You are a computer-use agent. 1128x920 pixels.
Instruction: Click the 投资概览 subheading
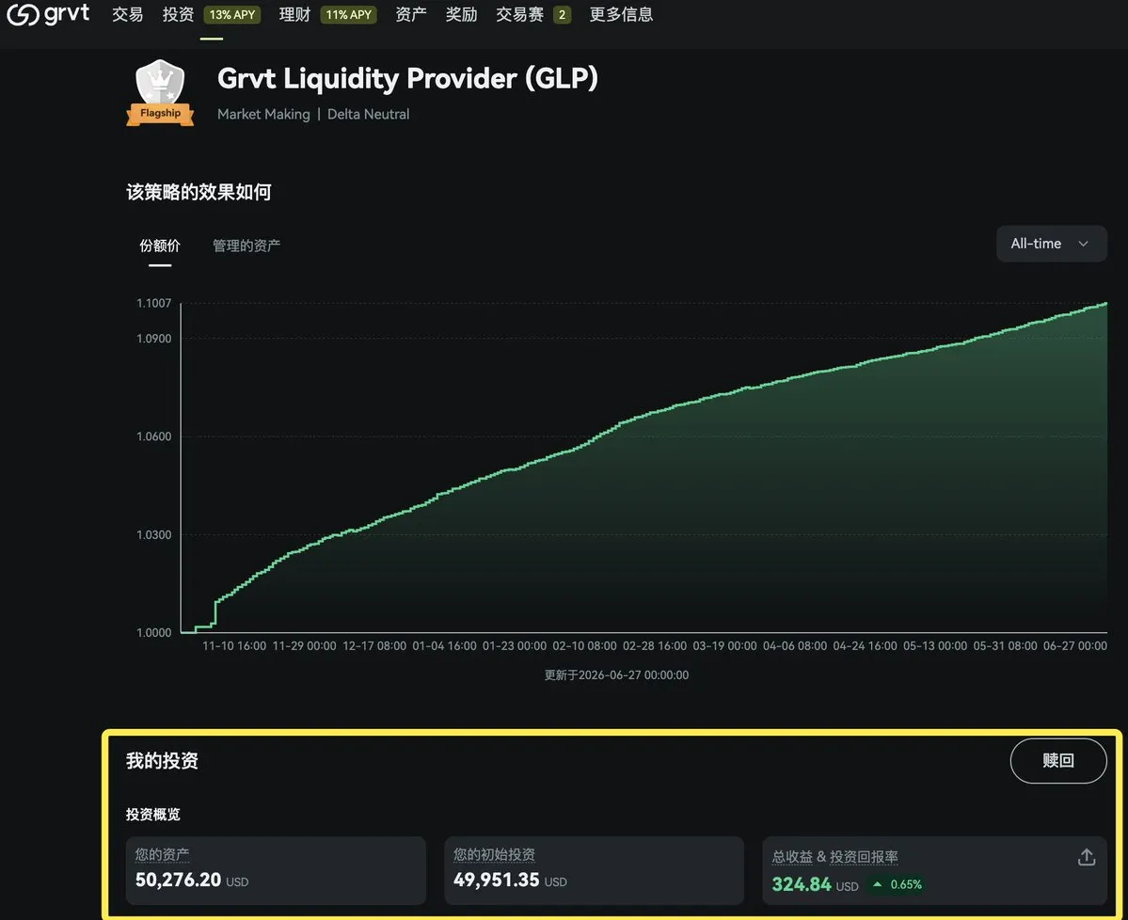[x=152, y=815]
